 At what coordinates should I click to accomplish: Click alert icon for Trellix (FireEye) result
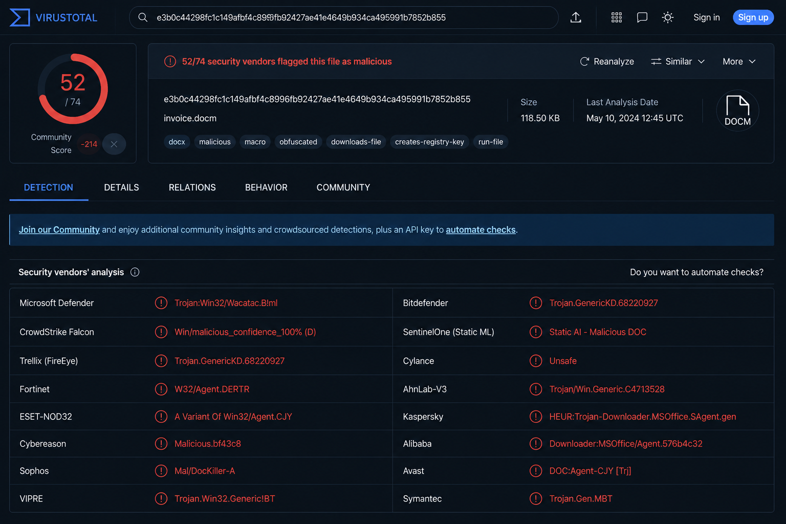[x=161, y=361]
